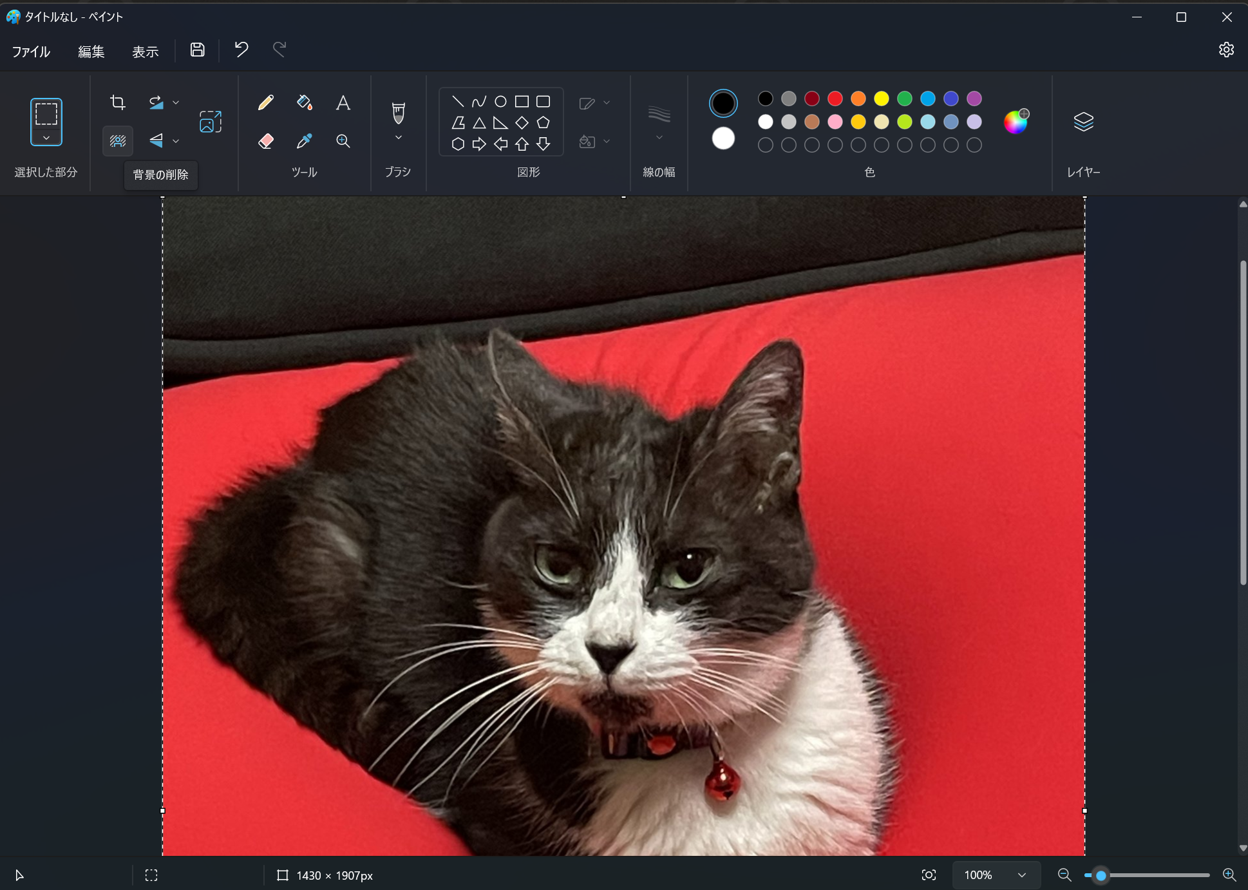This screenshot has width=1248, height=890.
Task: Click the Rotate icon
Action: 156,102
